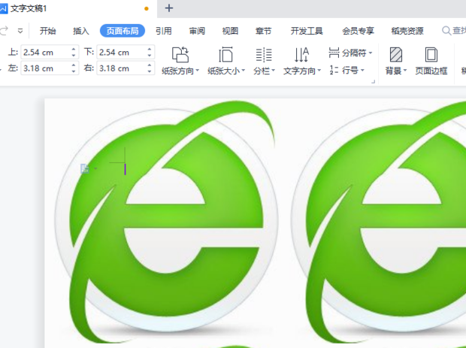
Task: Decrease the bottom margin with the down arrow
Action: pos(150,56)
